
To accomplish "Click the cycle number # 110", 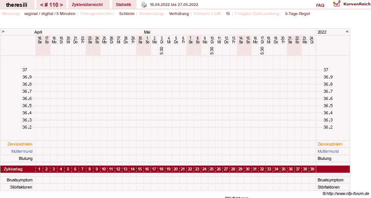I will pos(51,5).
